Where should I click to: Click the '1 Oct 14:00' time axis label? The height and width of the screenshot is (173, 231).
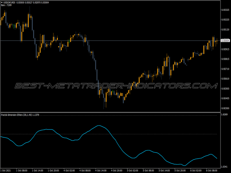(37, 170)
